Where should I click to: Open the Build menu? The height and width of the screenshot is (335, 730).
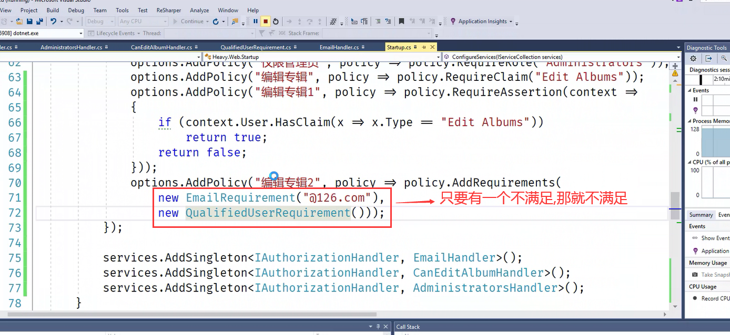[53, 10]
